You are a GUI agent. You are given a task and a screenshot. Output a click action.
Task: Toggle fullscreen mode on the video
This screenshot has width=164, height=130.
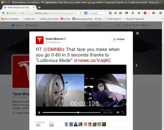[x=123, y=112]
